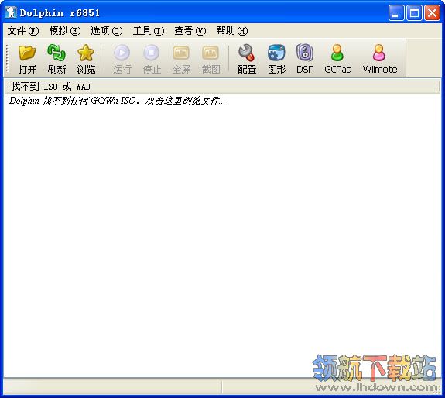
Task: Open Config (配置) wrench icon
Action: [x=246, y=53]
